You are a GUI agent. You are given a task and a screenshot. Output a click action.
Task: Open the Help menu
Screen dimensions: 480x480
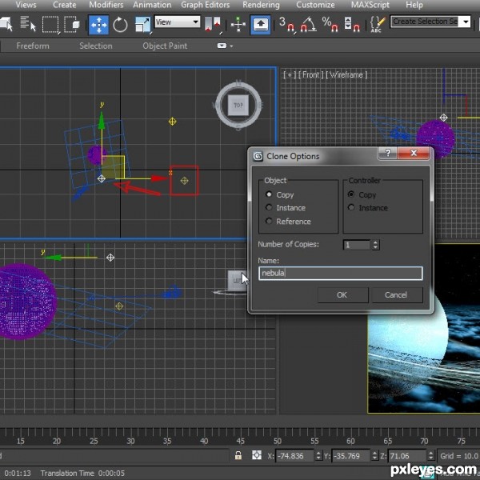(x=414, y=5)
